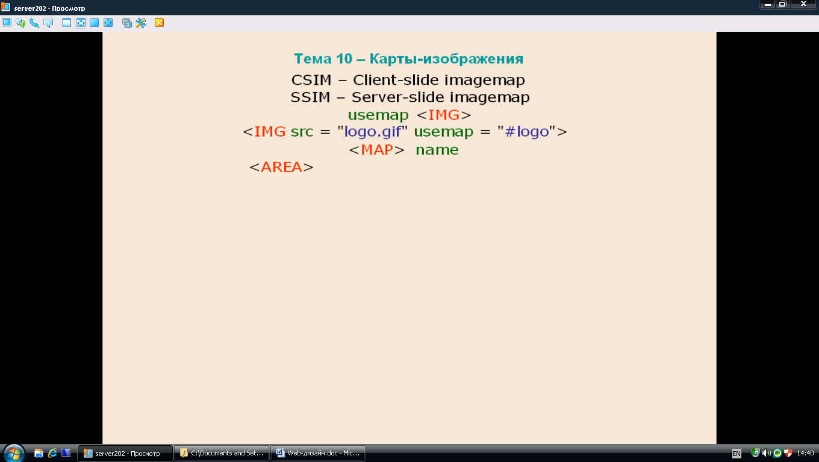Click the Radmin icon in the title bar
The height and width of the screenshot is (462, 819).
(6, 8)
